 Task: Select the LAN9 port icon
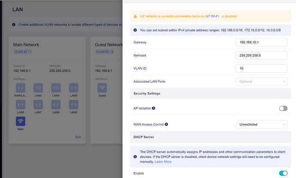point(74,104)
